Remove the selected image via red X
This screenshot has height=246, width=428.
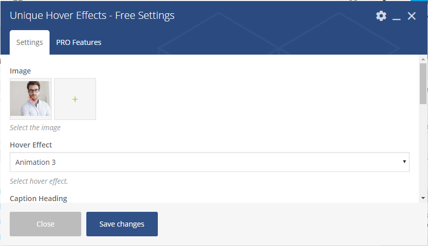tap(31, 100)
